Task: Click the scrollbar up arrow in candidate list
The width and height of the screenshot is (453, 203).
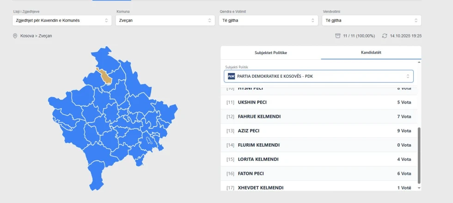Action: click(419, 62)
